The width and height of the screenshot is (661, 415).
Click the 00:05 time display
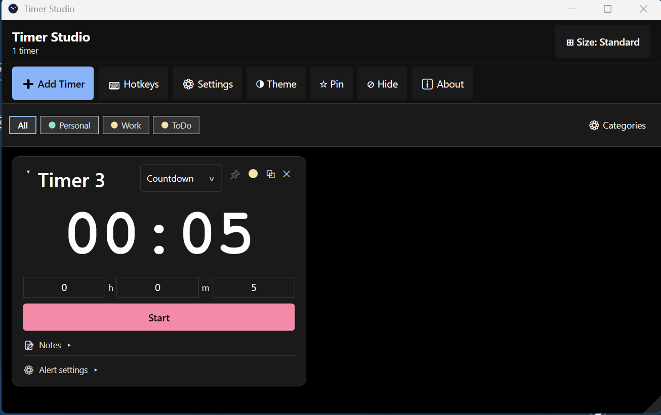coord(159,233)
